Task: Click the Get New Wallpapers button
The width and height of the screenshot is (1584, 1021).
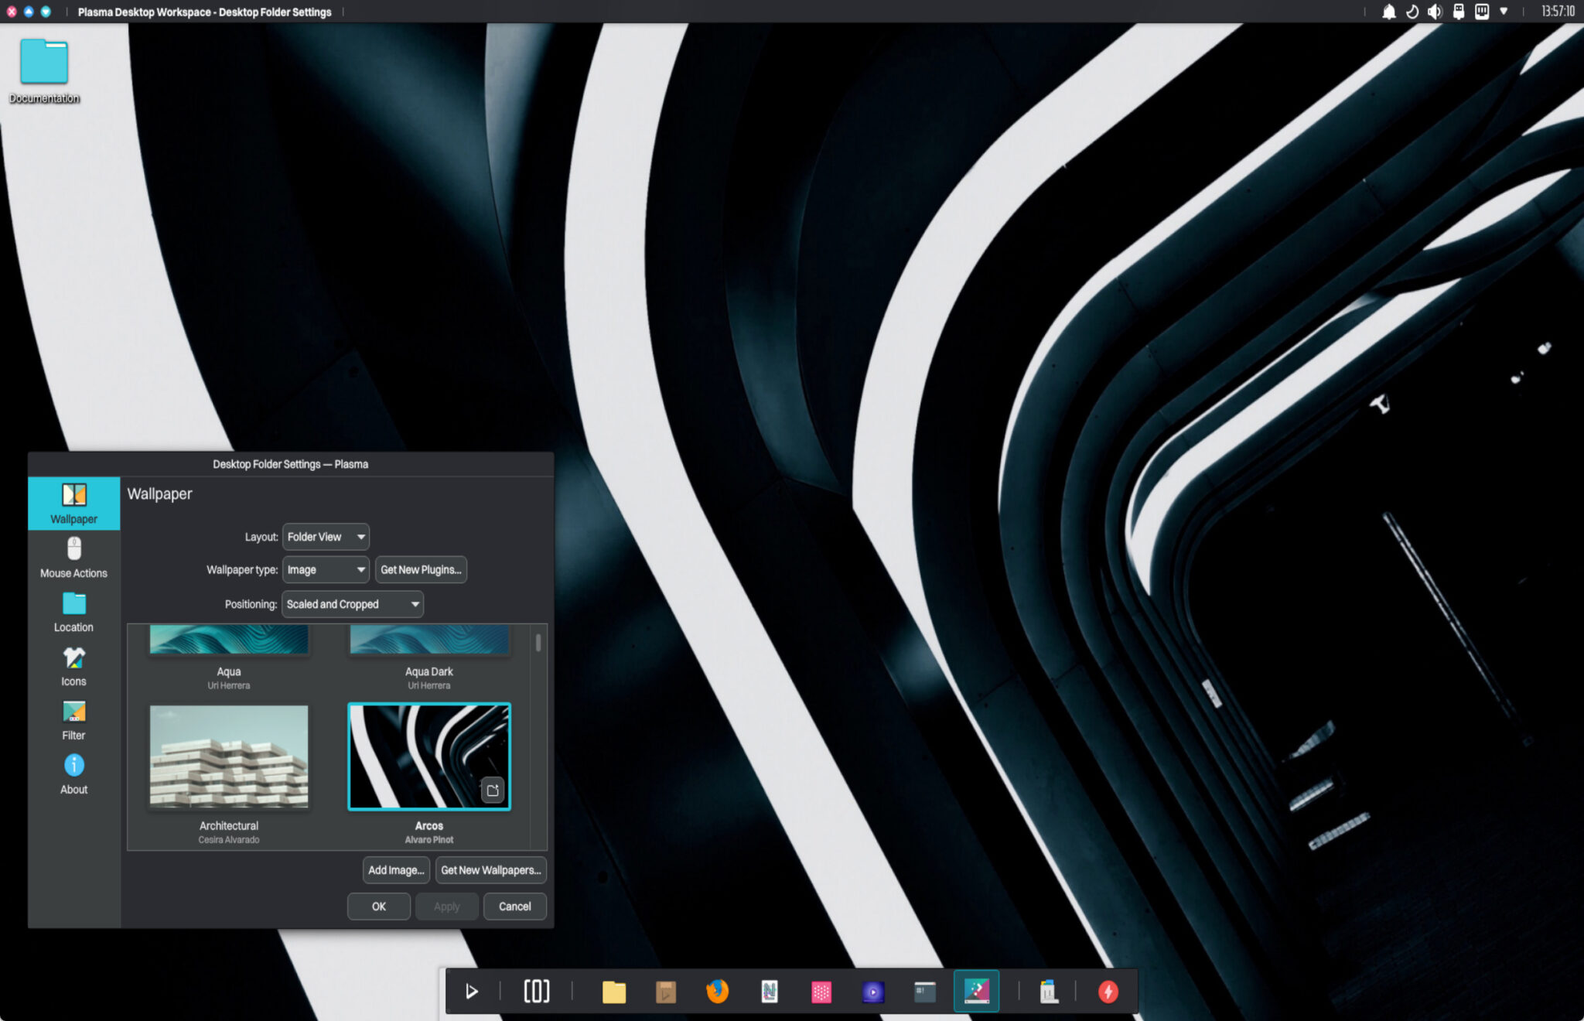Action: 491,869
